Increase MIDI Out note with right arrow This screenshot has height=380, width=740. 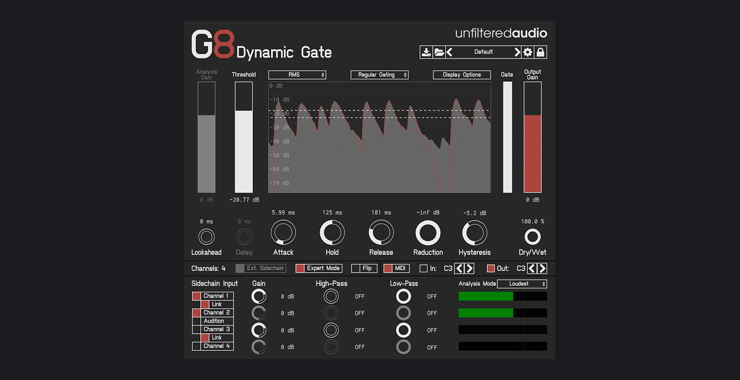coord(543,269)
